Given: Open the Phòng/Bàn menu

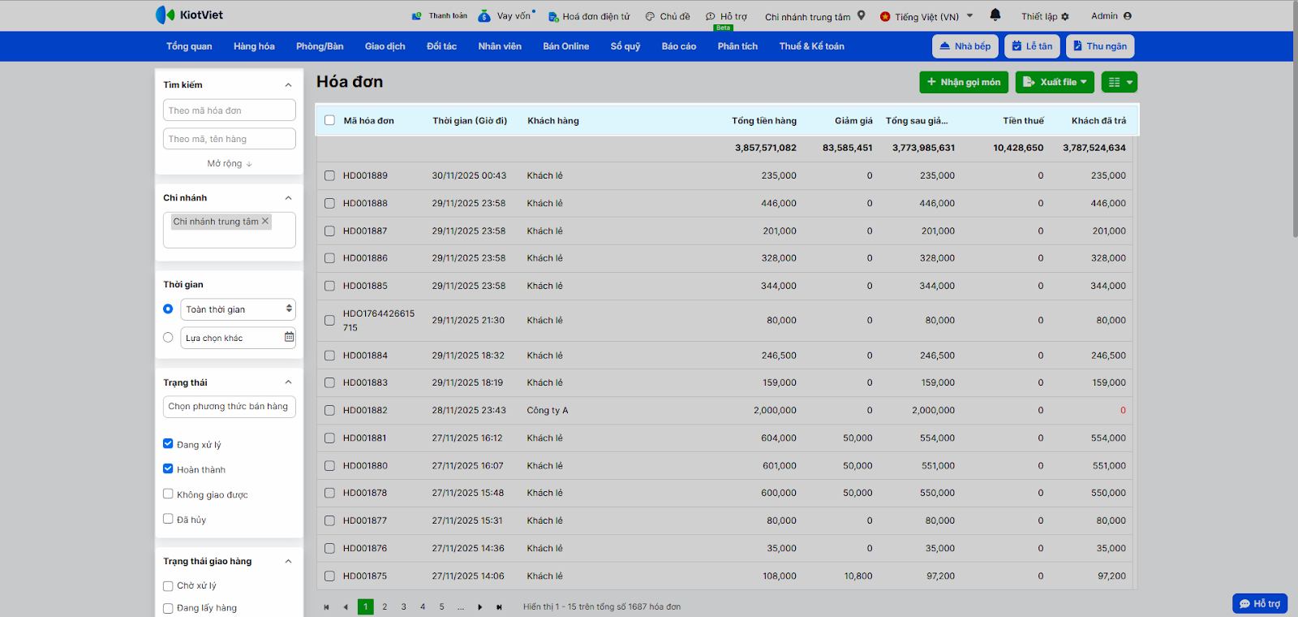Looking at the screenshot, I should pyautogui.click(x=320, y=46).
